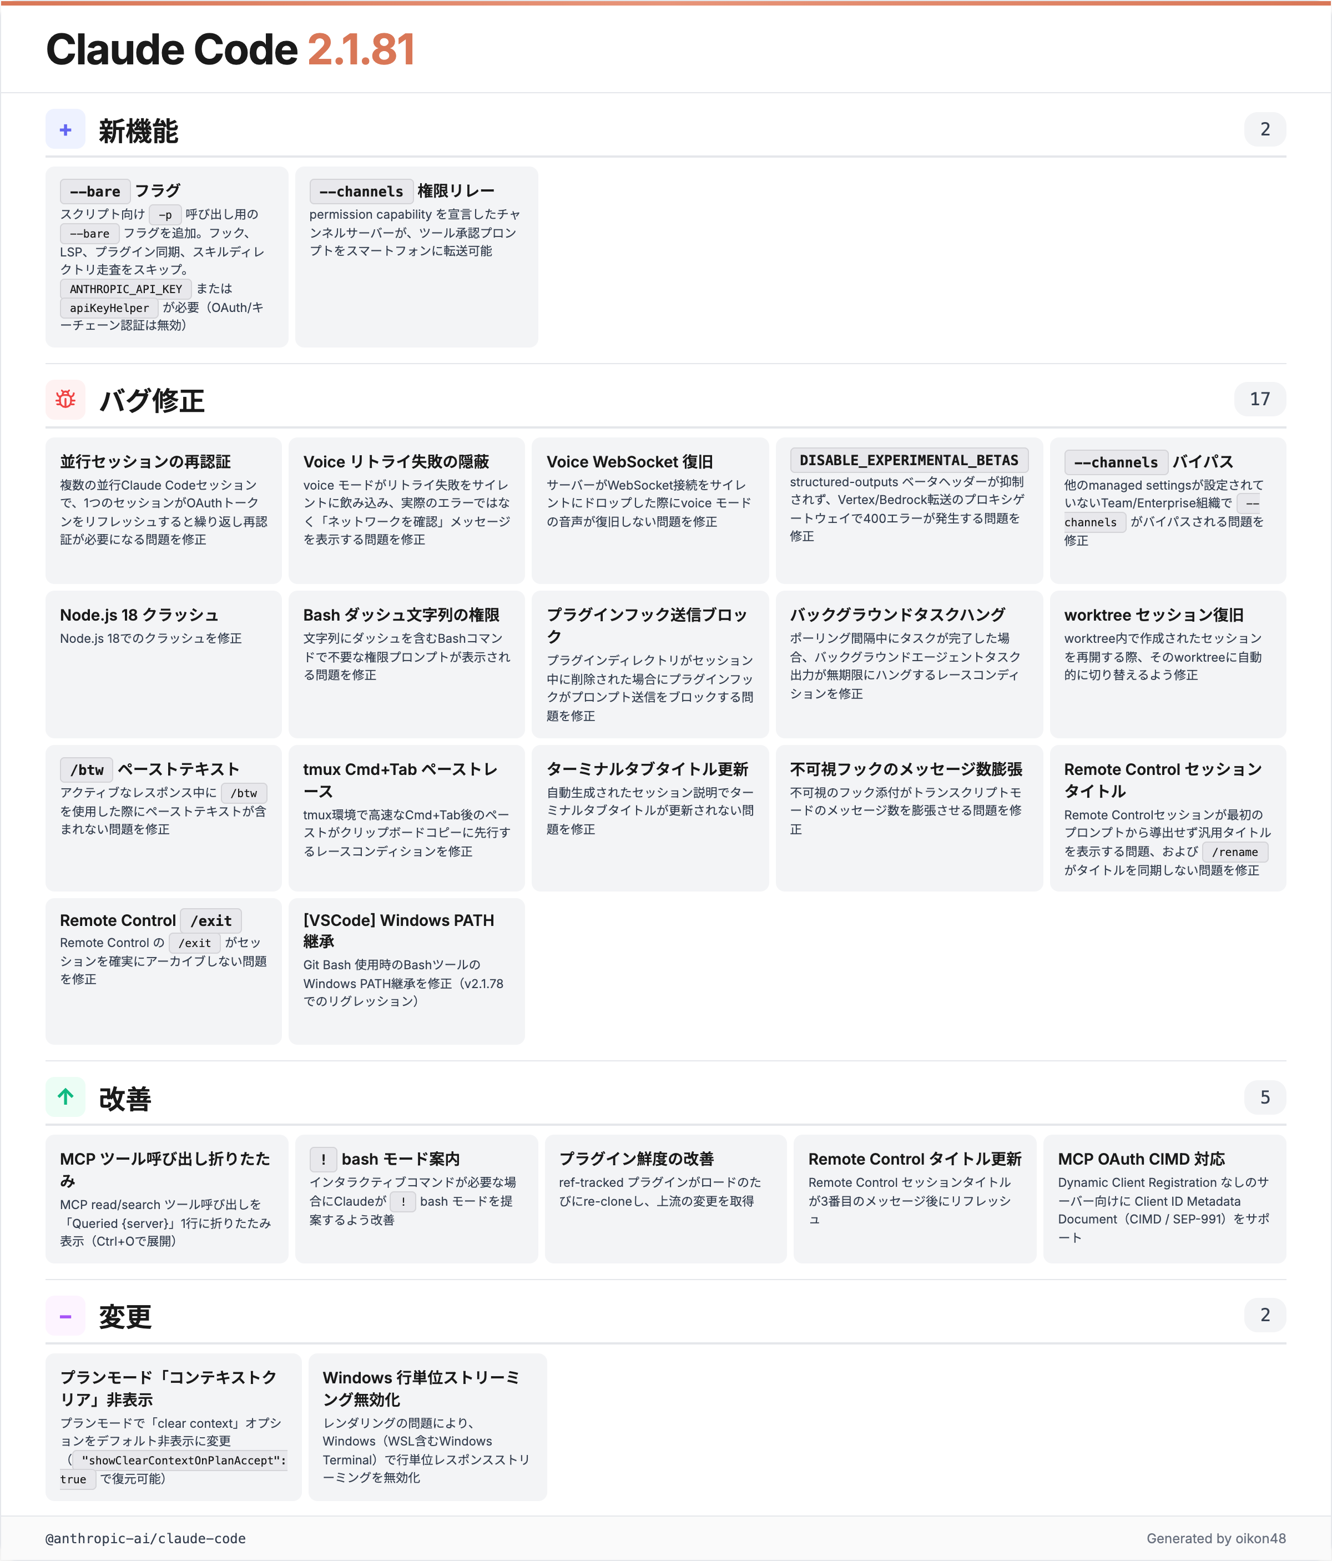The image size is (1332, 1561).
Task: Open the tmux Cmd+Tab ペーストレース card
Action: coord(407,818)
